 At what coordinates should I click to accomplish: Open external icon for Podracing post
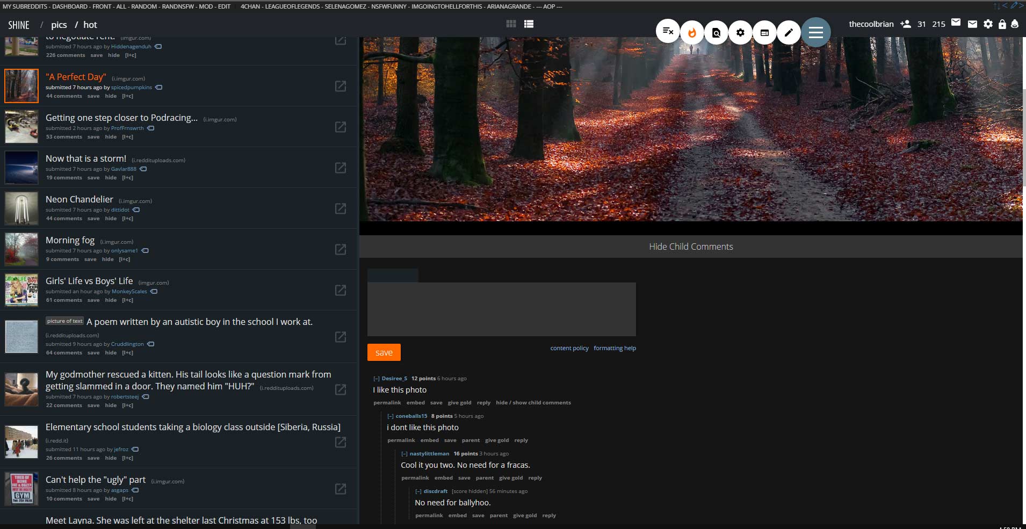click(341, 127)
